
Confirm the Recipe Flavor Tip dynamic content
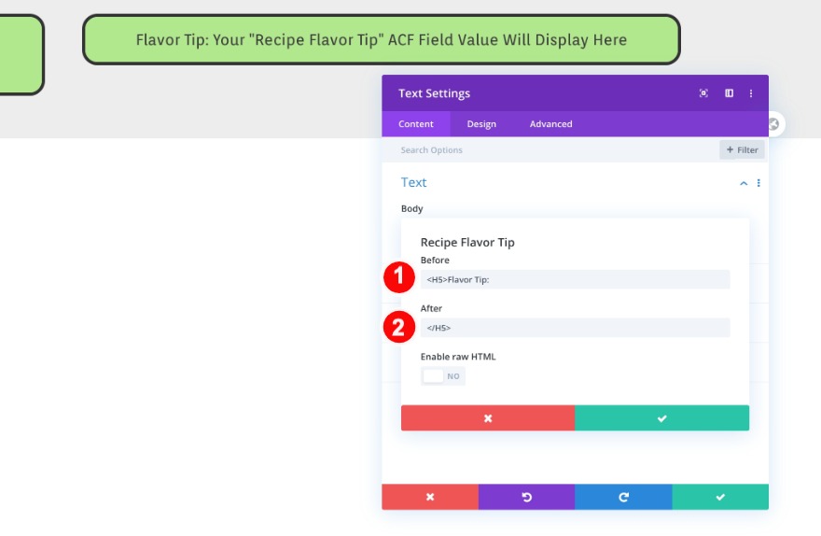[661, 418]
